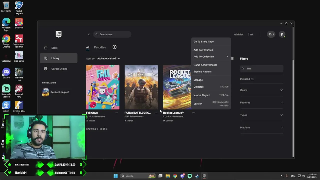Viewport: 320px width, 180px height.
Task: Open the Wishlist link
Action: 238,34
